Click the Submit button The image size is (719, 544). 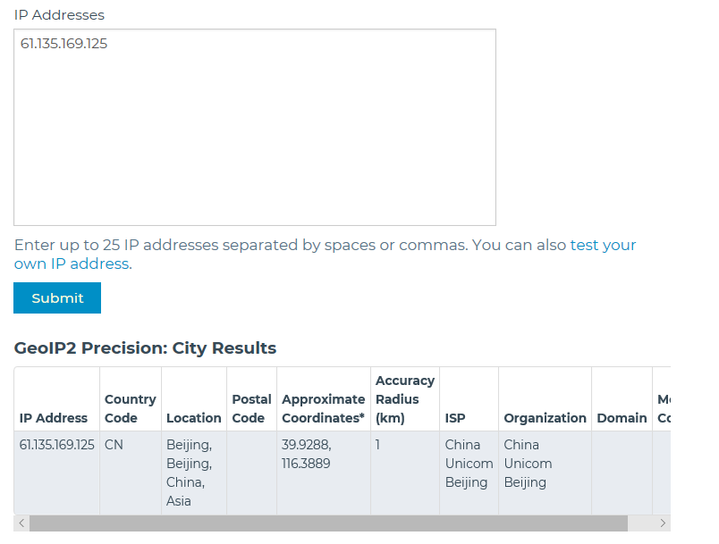click(x=57, y=298)
